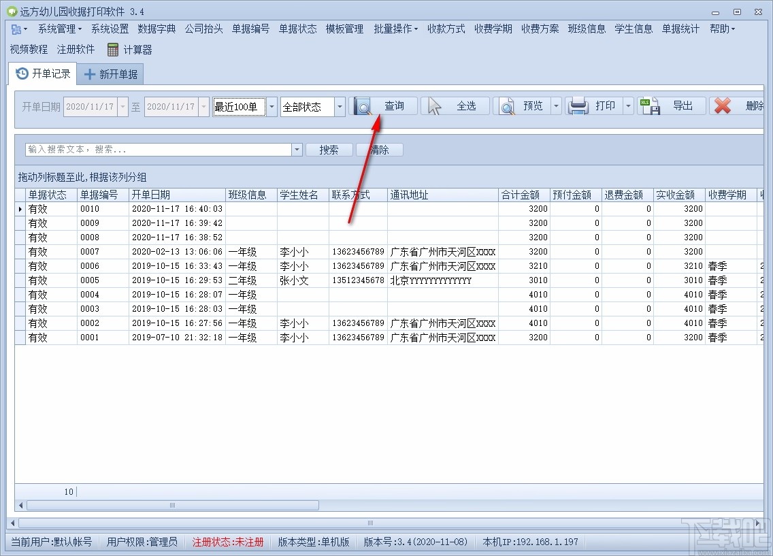This screenshot has height=556, width=773.
Task: Open 视频教程 menu item
Action: point(29,49)
